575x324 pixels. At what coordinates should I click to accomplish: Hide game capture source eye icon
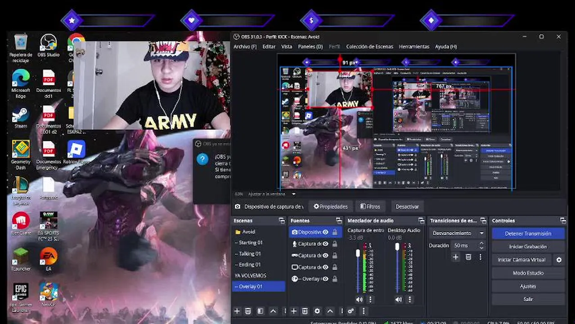[325, 256]
